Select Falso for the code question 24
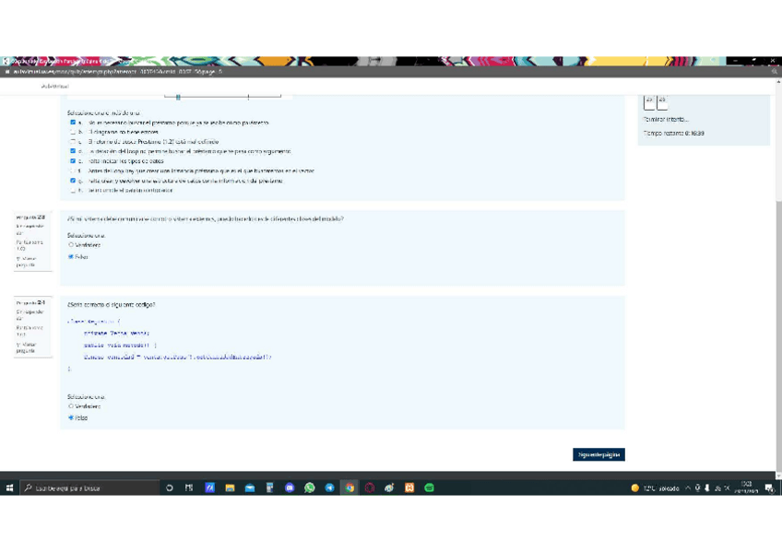 71,417
